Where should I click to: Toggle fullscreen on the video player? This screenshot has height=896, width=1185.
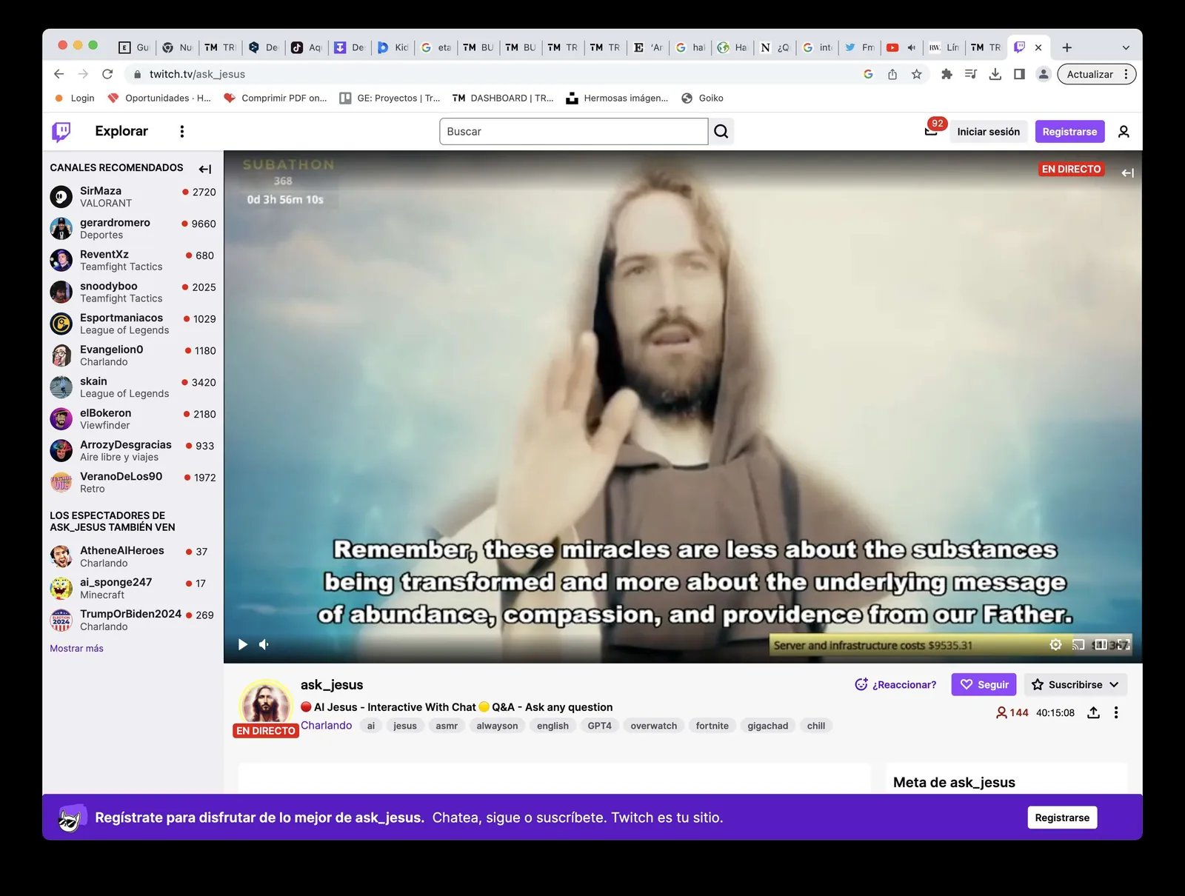point(1124,645)
